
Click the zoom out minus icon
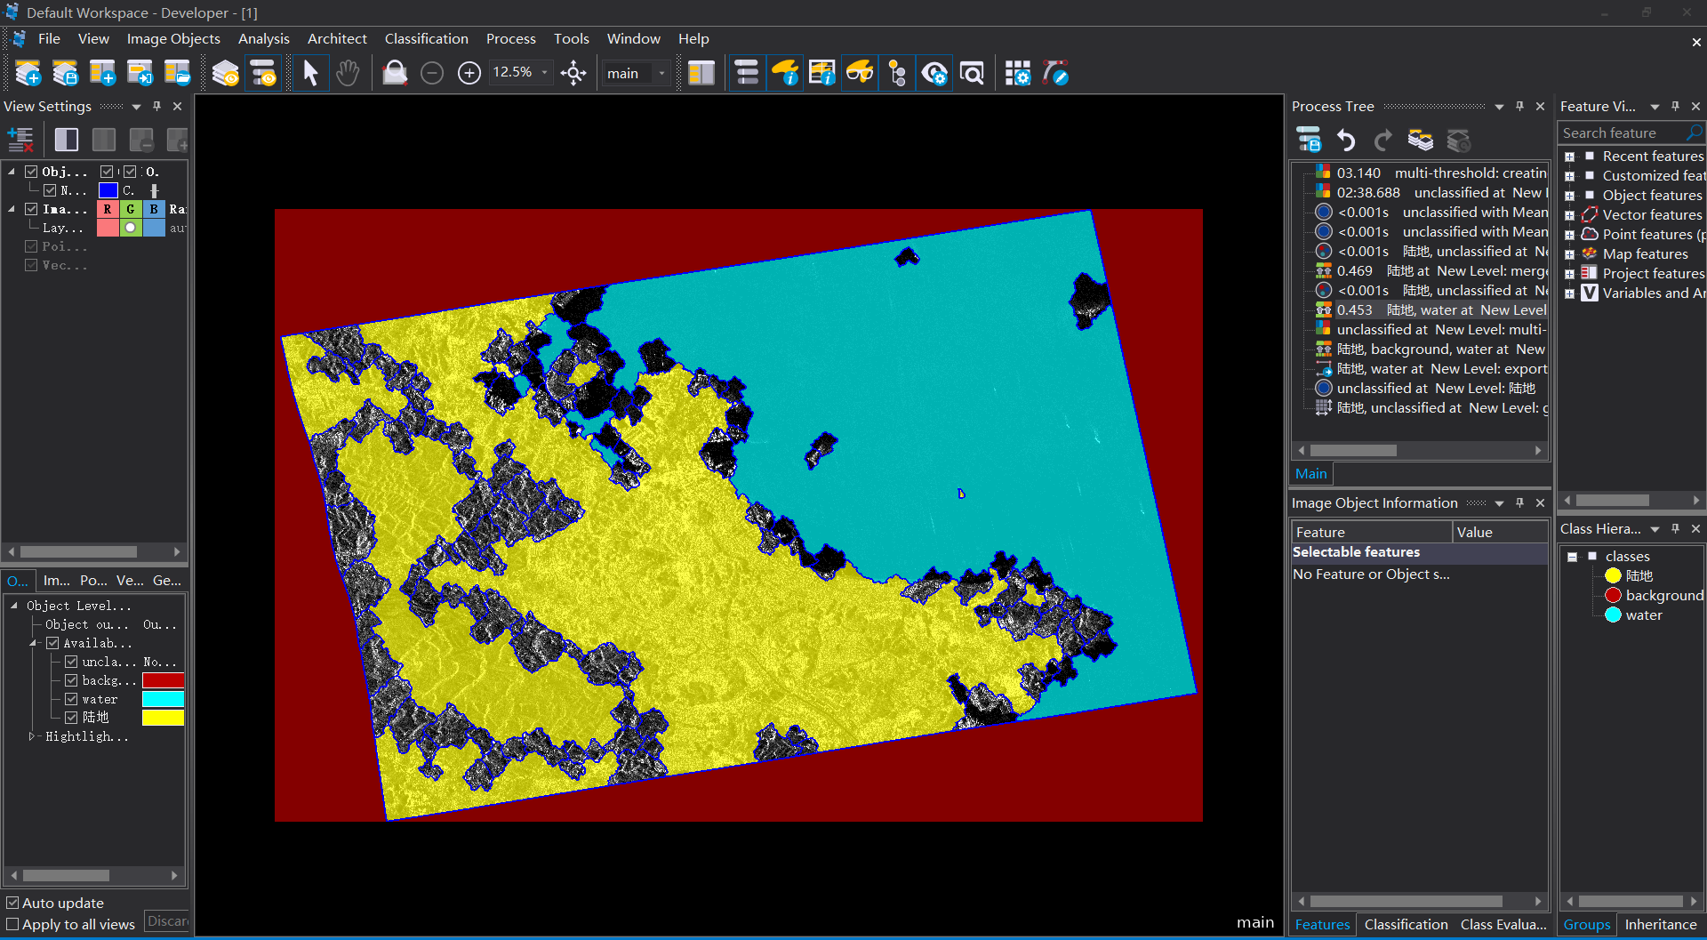[x=432, y=73]
